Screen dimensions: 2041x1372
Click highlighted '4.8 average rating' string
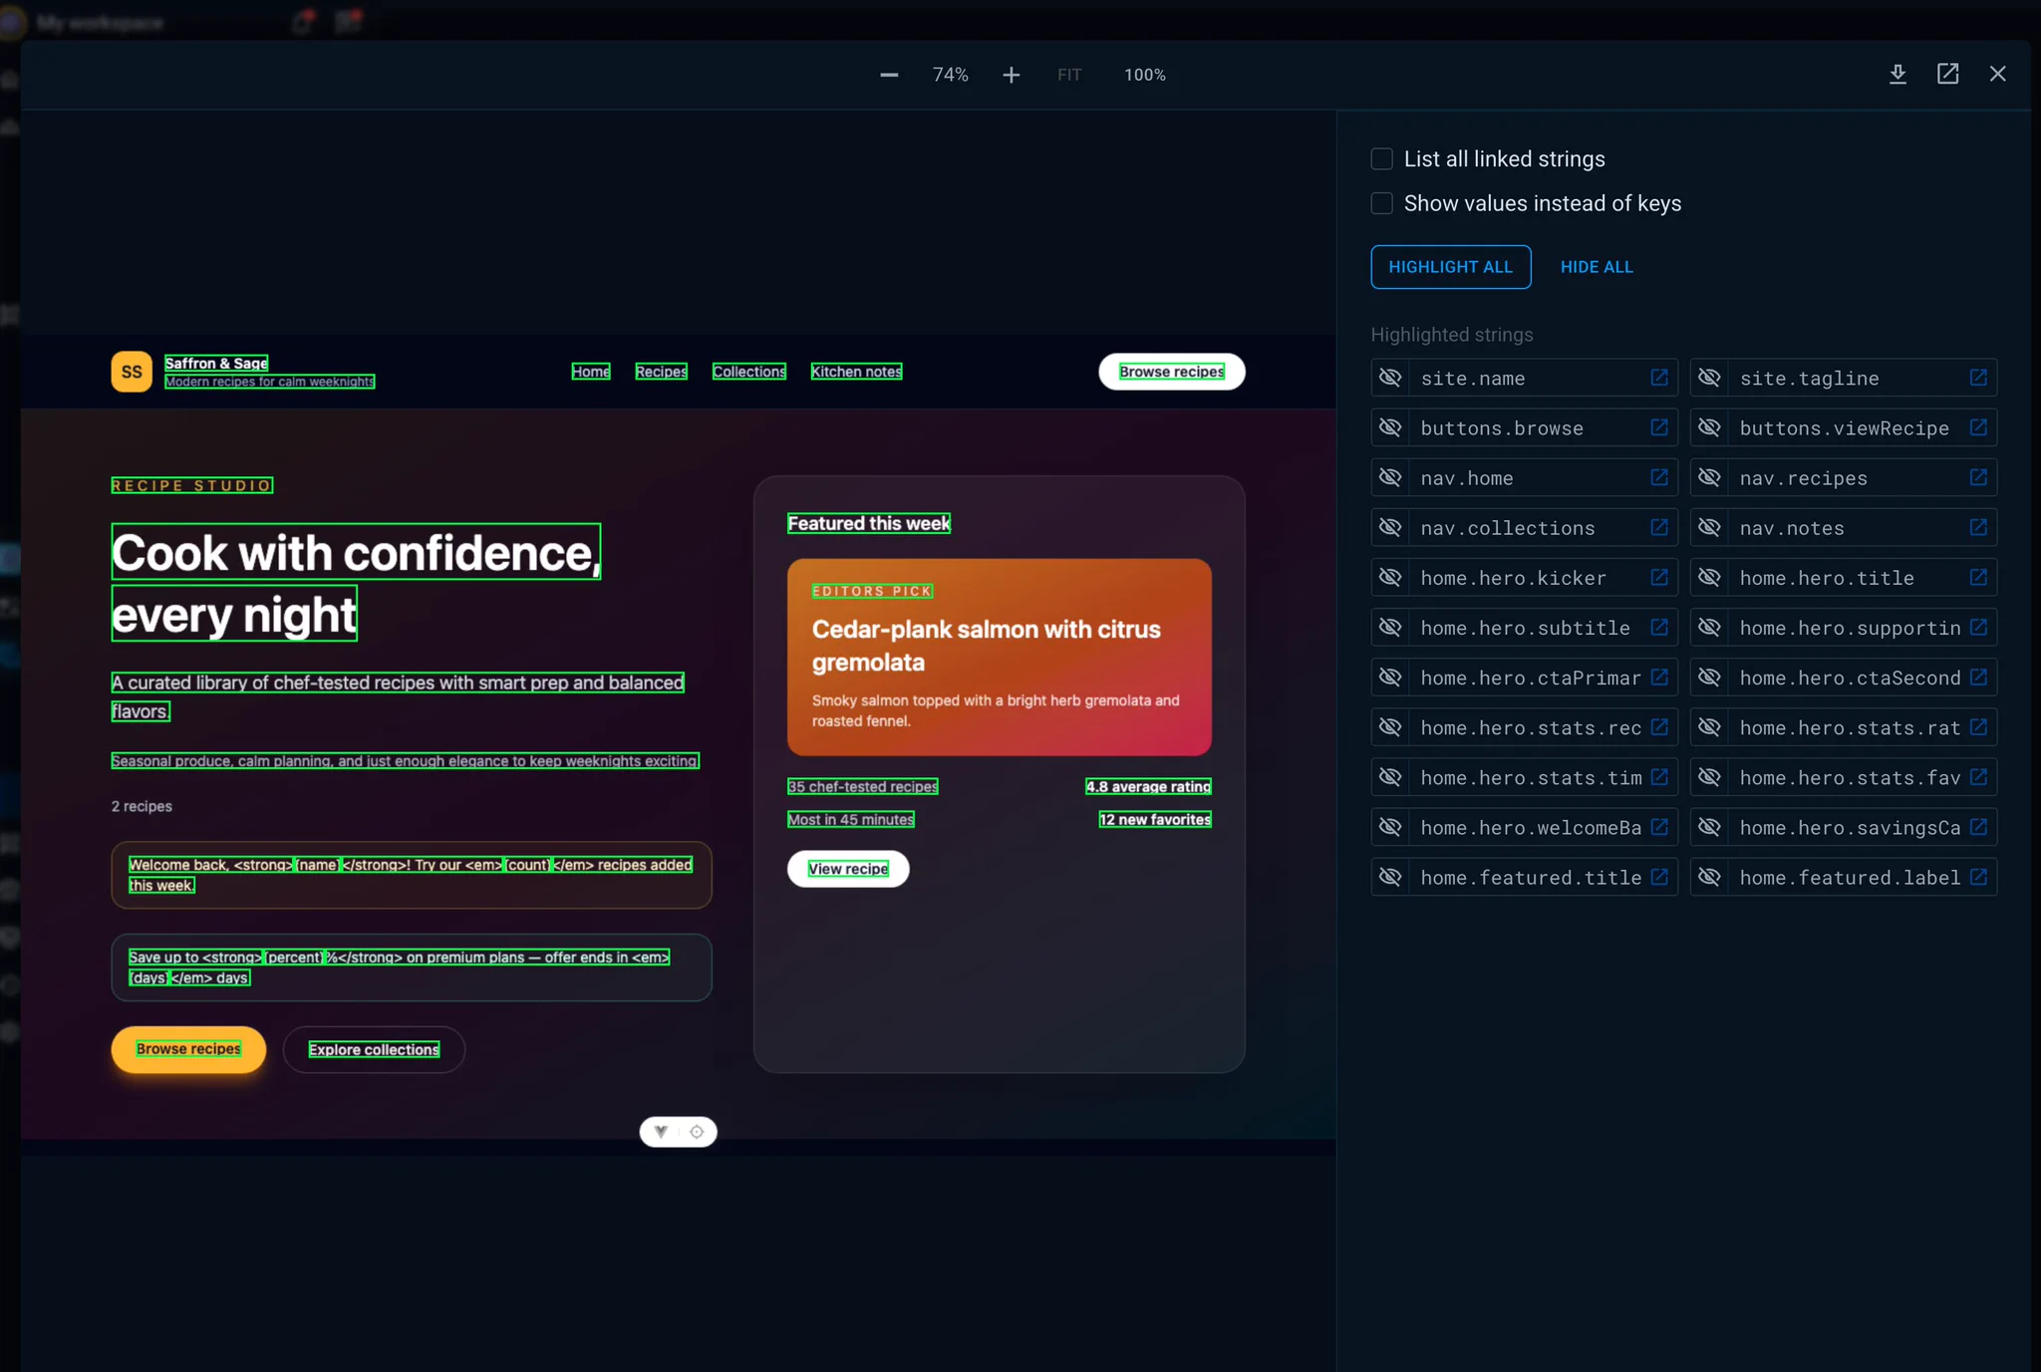click(1148, 786)
